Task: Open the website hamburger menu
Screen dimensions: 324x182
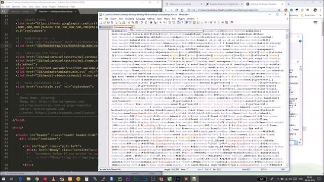Action: [315, 23]
